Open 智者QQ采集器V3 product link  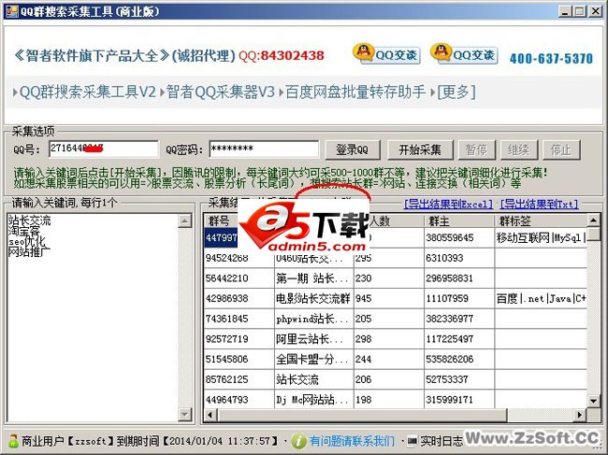[220, 92]
